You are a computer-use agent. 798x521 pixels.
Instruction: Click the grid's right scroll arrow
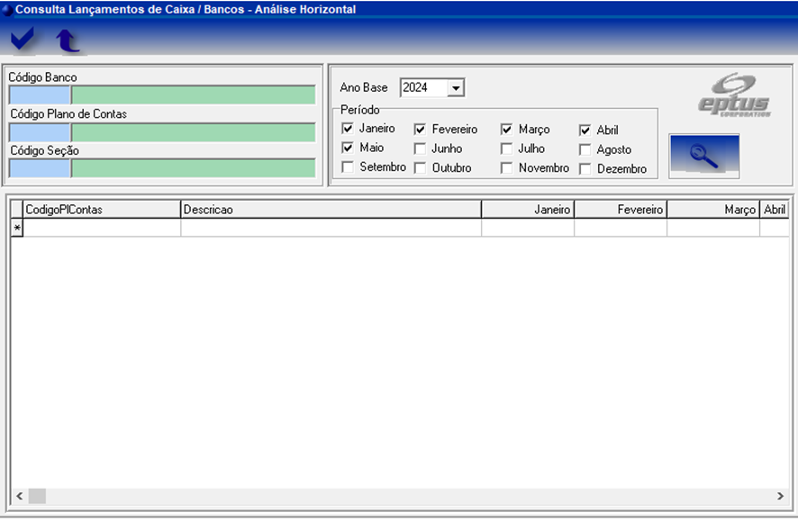(x=780, y=496)
